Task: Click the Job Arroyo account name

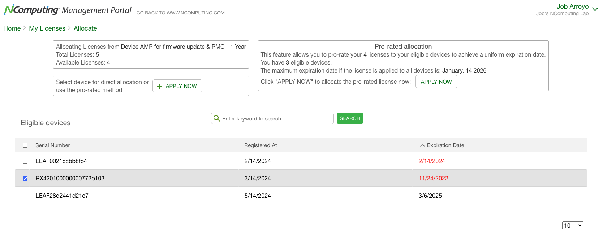Action: tap(573, 6)
